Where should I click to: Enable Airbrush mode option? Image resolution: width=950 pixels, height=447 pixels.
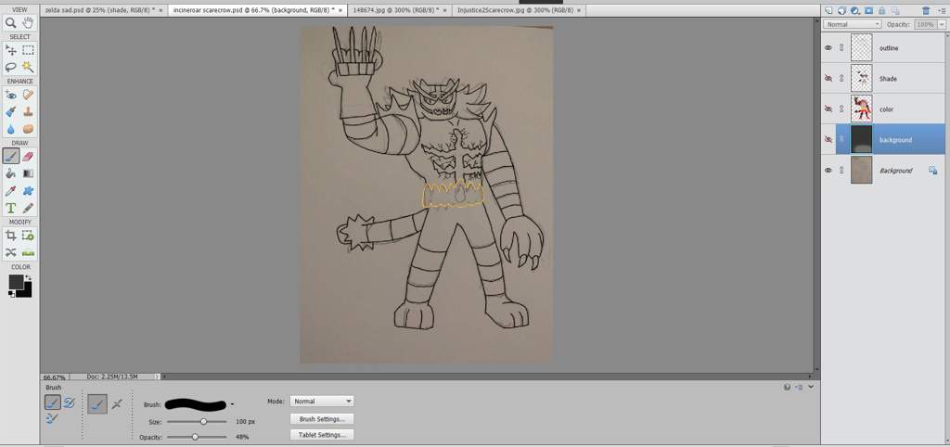pyautogui.click(x=117, y=404)
